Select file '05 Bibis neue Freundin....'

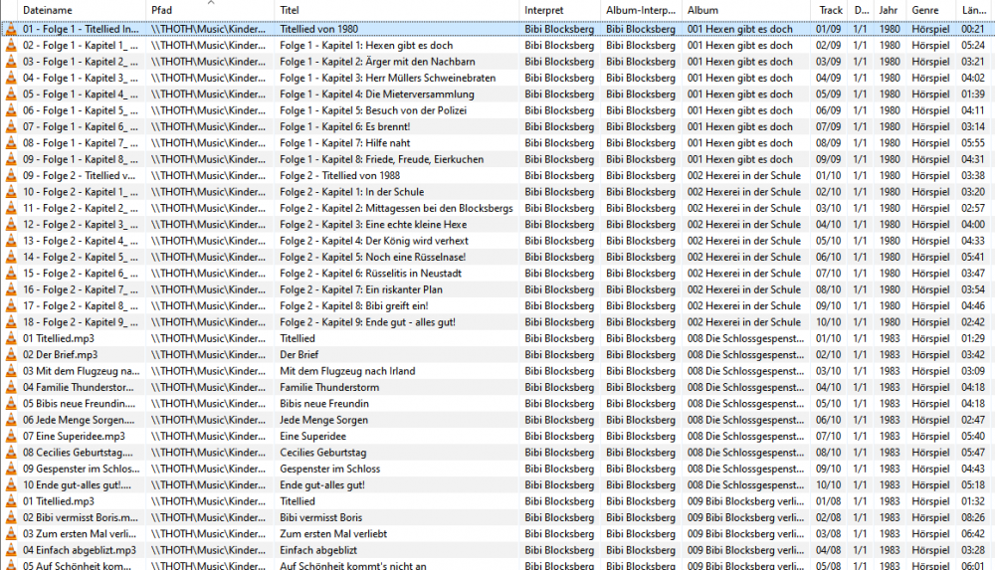click(80, 404)
